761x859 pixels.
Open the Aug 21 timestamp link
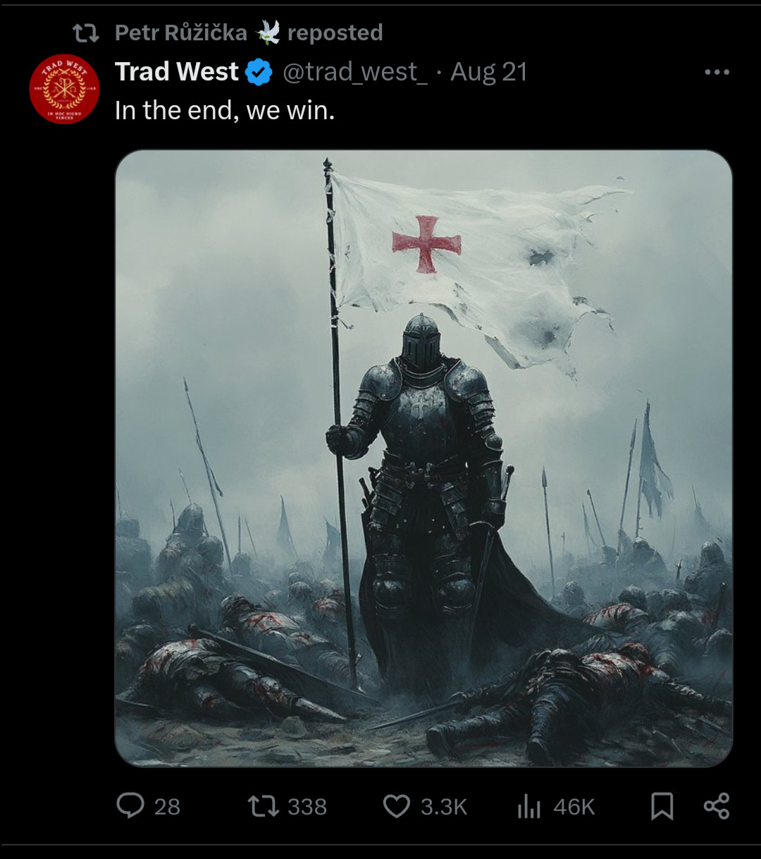tap(488, 73)
